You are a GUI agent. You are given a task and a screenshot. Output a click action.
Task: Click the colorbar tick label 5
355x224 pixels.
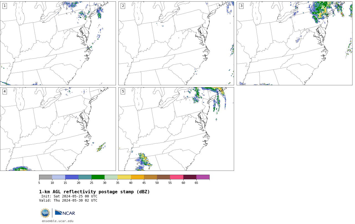coord(39,183)
